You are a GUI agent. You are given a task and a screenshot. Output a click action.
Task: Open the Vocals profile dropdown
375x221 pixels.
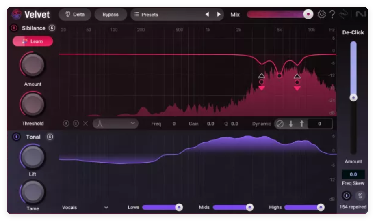[85, 207]
